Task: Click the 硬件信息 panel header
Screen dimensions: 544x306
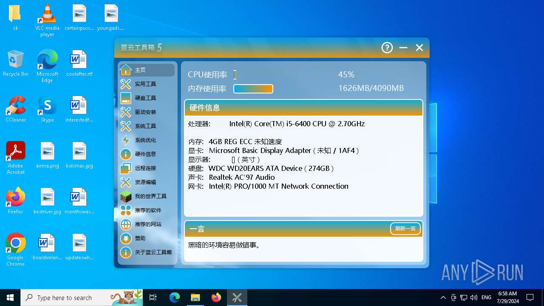Action: click(x=303, y=108)
